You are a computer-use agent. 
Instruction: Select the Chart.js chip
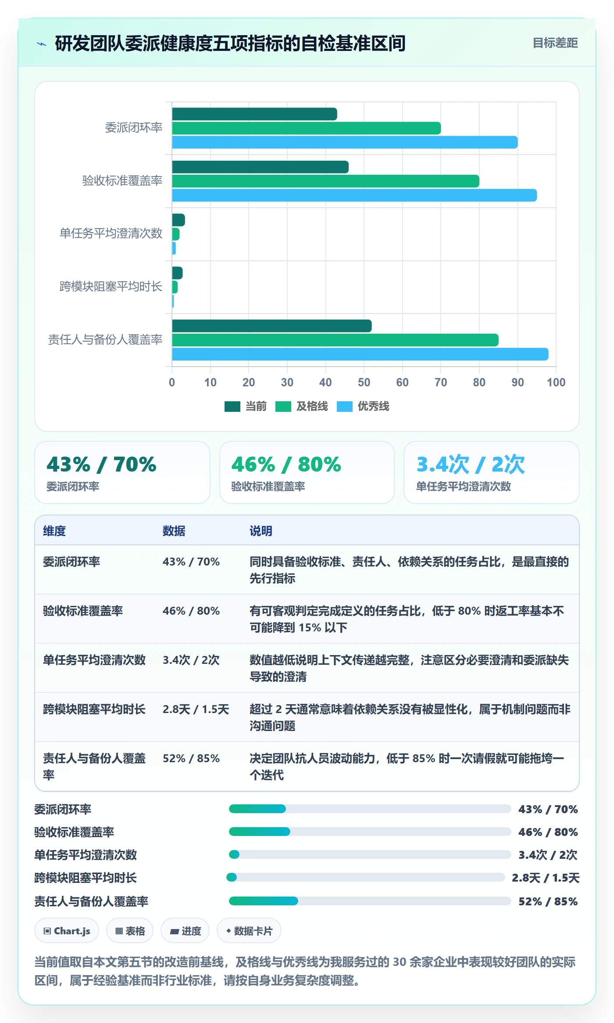(67, 930)
